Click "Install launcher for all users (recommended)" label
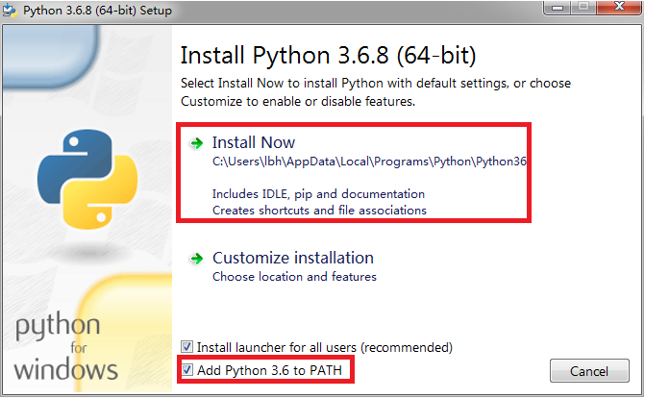This screenshot has width=645, height=399. pyautogui.click(x=325, y=348)
